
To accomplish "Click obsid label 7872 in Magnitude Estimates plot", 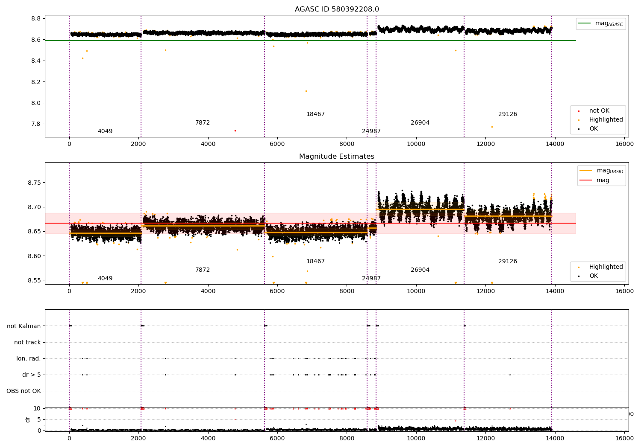I will tap(203, 270).
